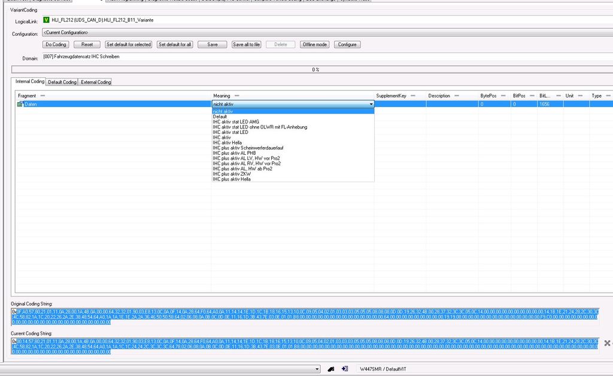
Task: Click the Original Coding String field
Action: point(299,316)
